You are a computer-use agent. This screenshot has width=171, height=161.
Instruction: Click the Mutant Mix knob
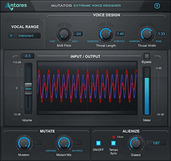(64, 143)
